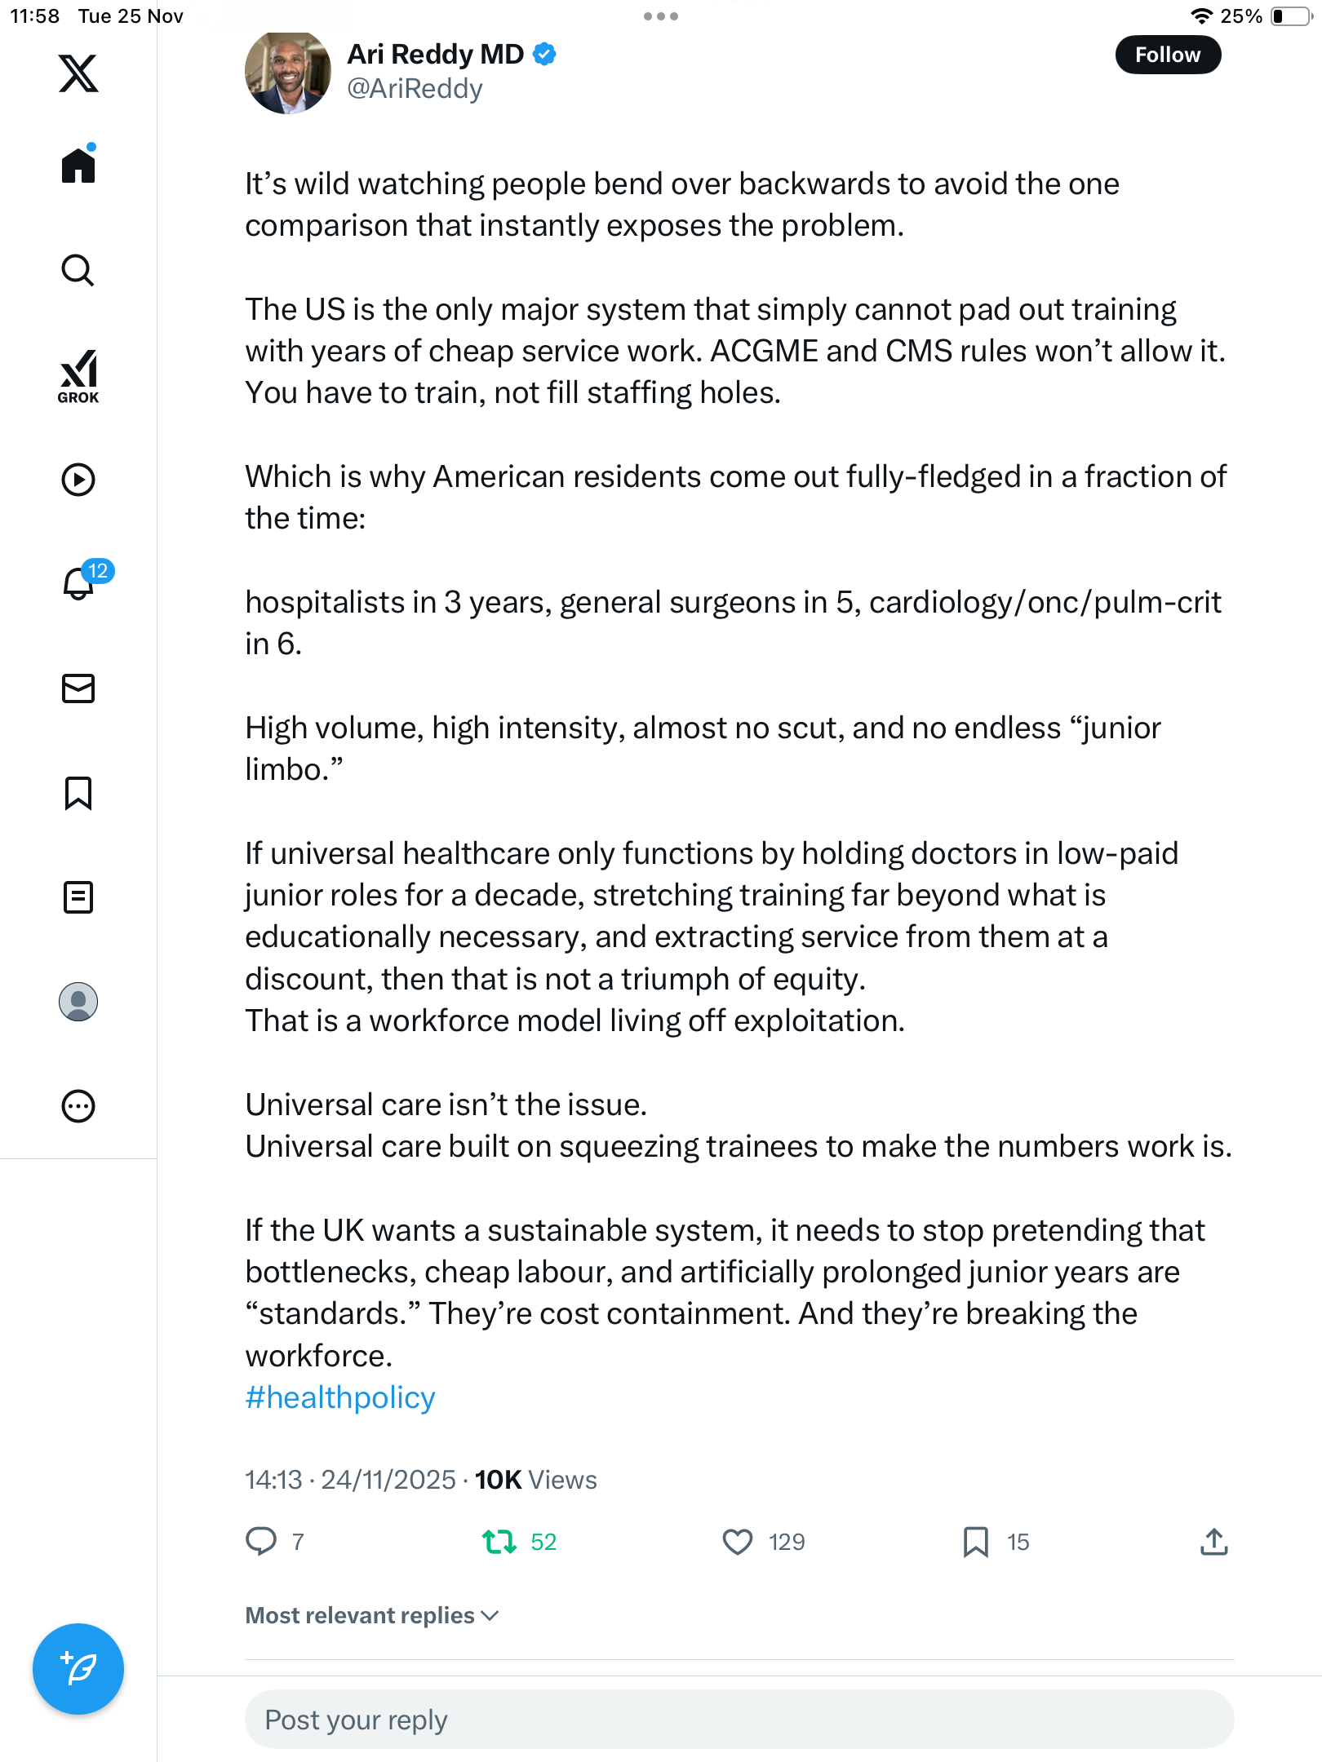Image resolution: width=1322 pixels, height=1762 pixels.
Task: Open your profile from sidebar
Action: 78,1002
